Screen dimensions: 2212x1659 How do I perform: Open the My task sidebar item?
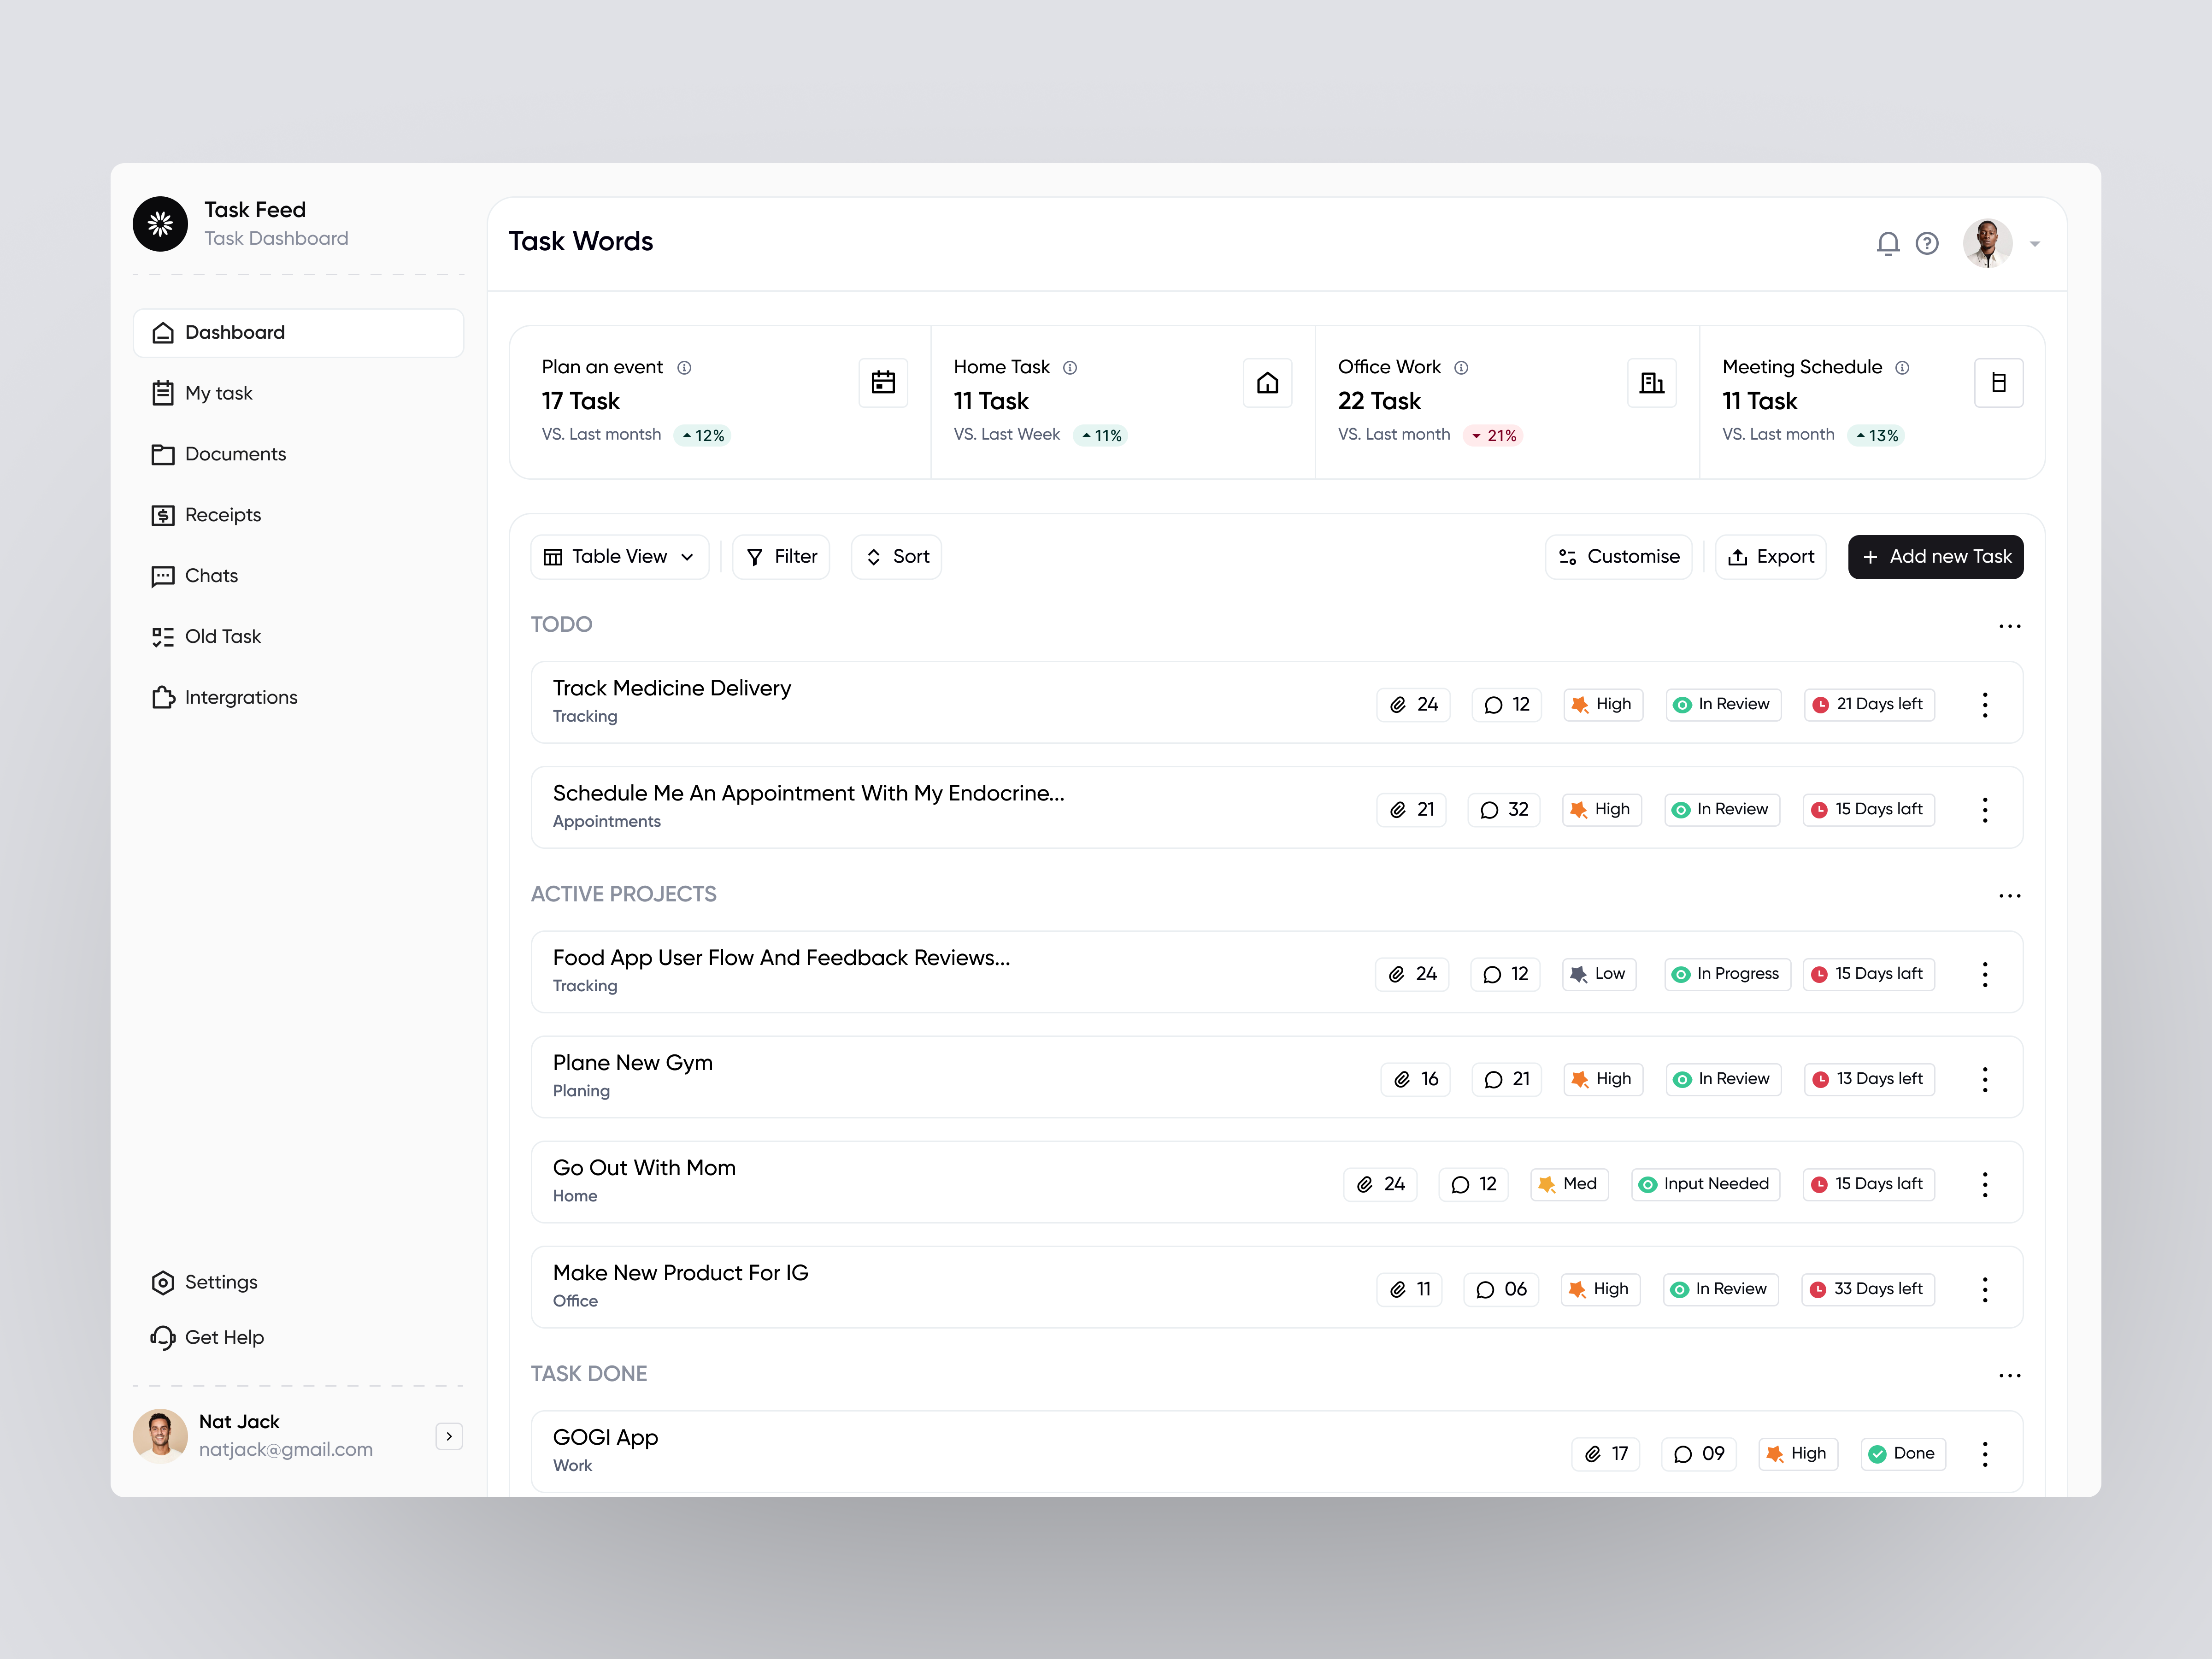coord(218,393)
